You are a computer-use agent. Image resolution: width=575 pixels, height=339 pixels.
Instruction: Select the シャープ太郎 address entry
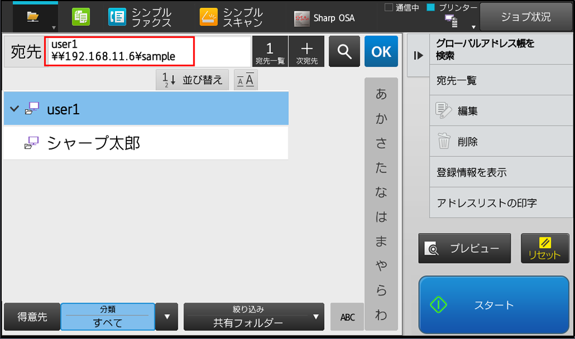pyautogui.click(x=146, y=143)
